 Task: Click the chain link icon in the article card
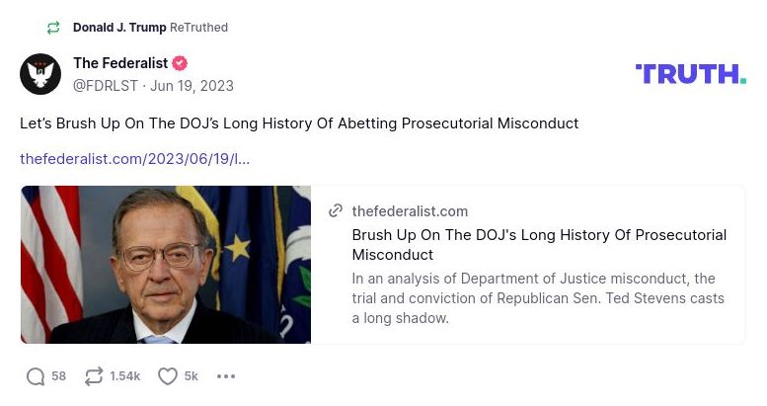tap(336, 211)
